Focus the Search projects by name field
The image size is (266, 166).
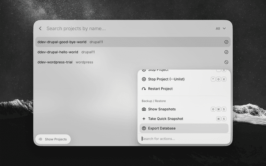(x=76, y=29)
